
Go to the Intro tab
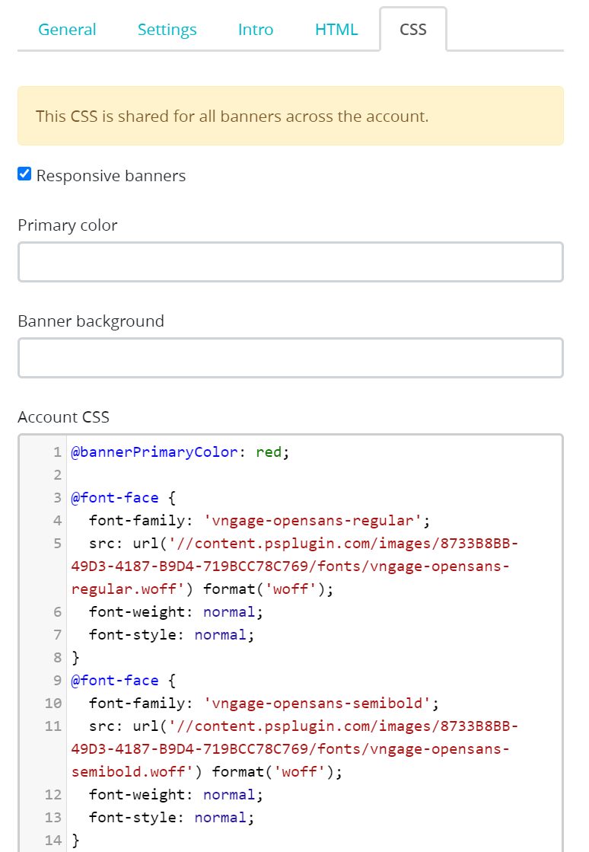(256, 30)
